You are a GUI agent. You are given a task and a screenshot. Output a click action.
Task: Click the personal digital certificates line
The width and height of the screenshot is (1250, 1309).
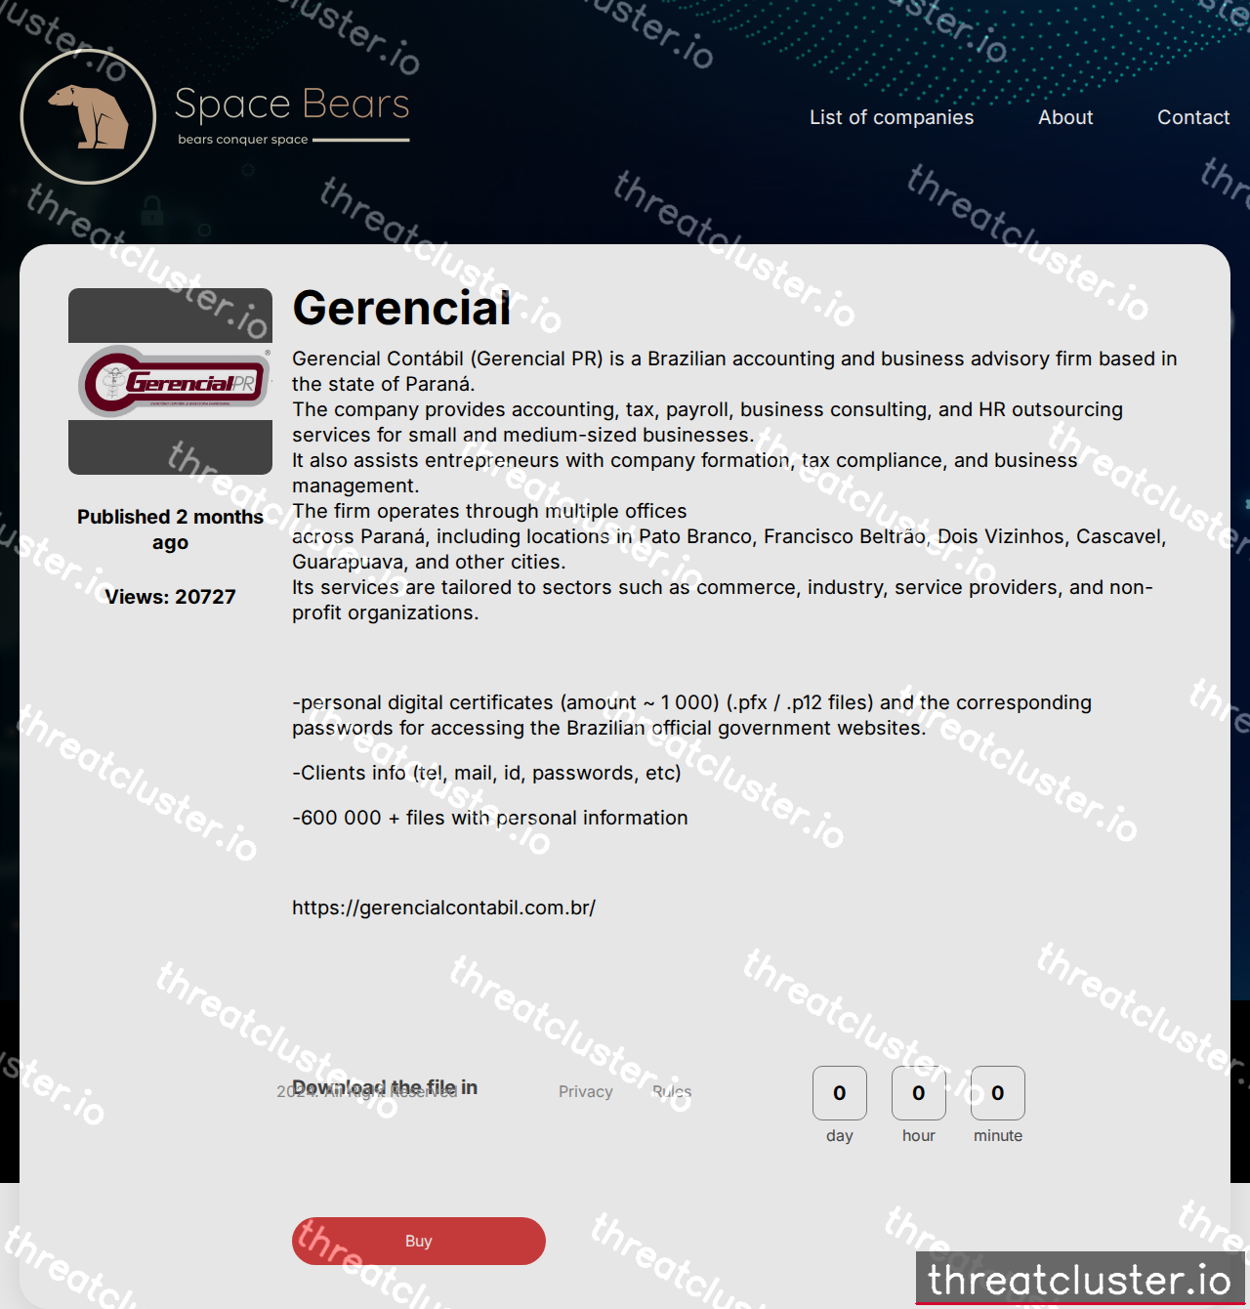(x=691, y=715)
